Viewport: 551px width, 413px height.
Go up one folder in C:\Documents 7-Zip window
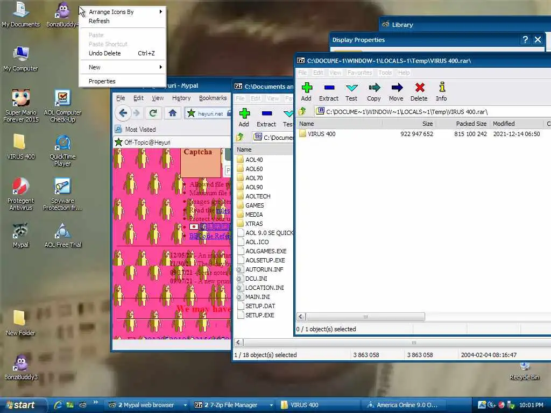click(240, 137)
